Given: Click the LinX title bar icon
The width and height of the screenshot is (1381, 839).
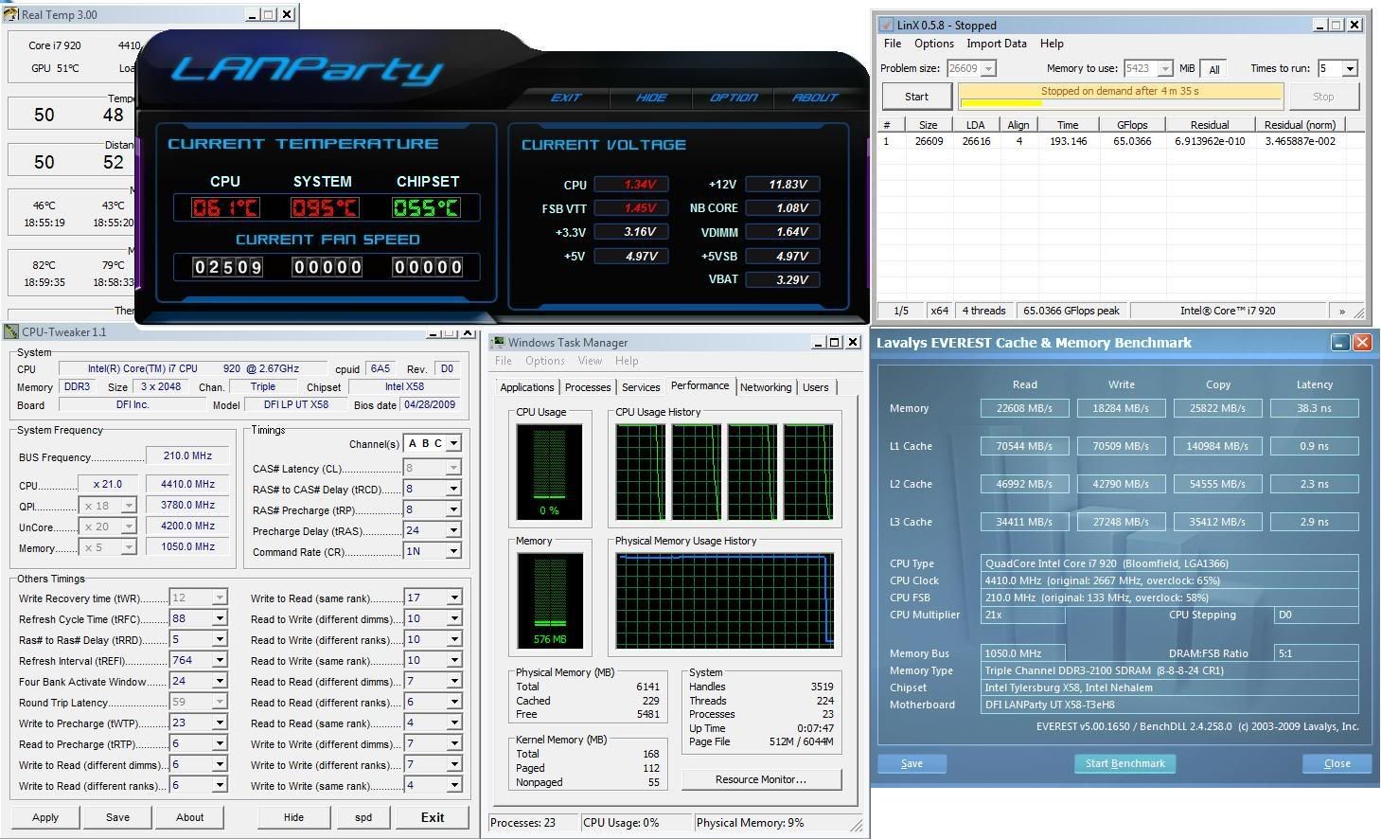Looking at the screenshot, I should [886, 26].
